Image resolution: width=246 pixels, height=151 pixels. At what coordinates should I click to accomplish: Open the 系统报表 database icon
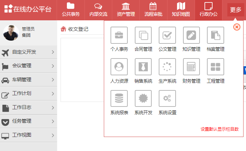(119, 98)
